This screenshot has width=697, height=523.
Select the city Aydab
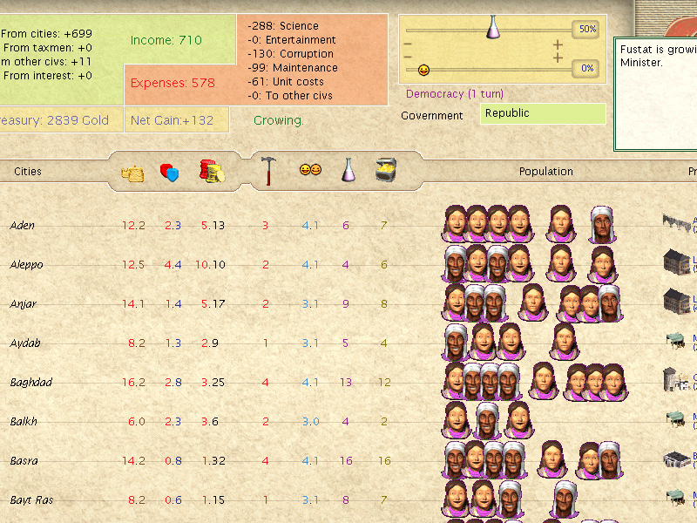(x=25, y=343)
